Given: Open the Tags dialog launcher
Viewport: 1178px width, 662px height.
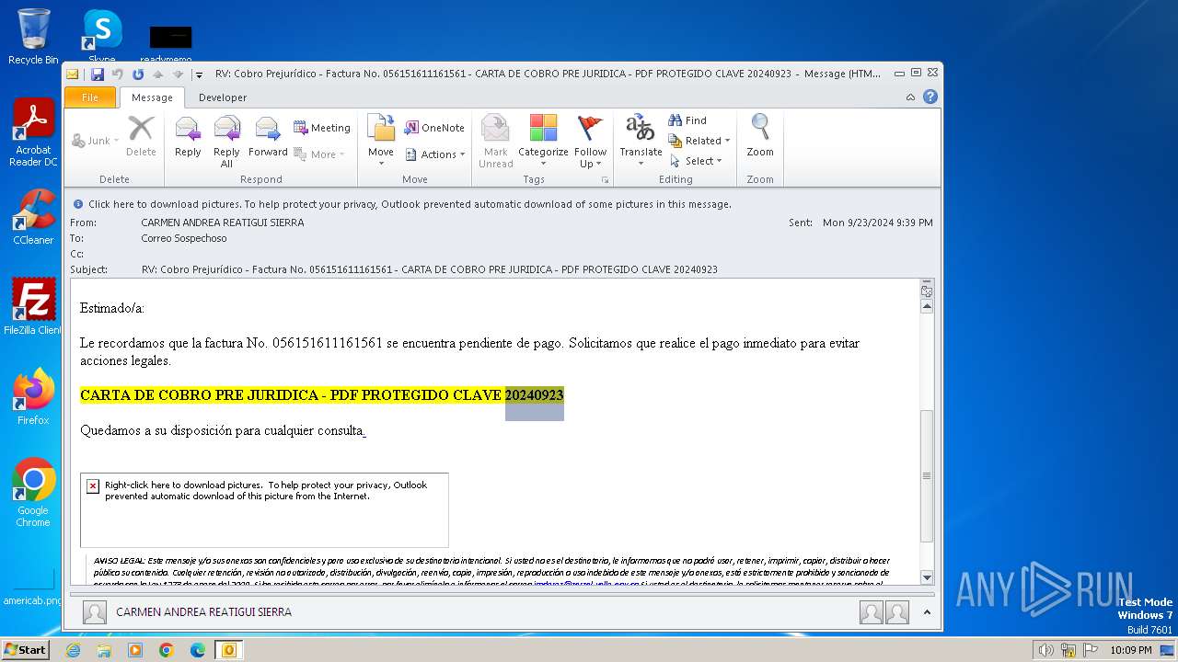Looking at the screenshot, I should coord(605,179).
